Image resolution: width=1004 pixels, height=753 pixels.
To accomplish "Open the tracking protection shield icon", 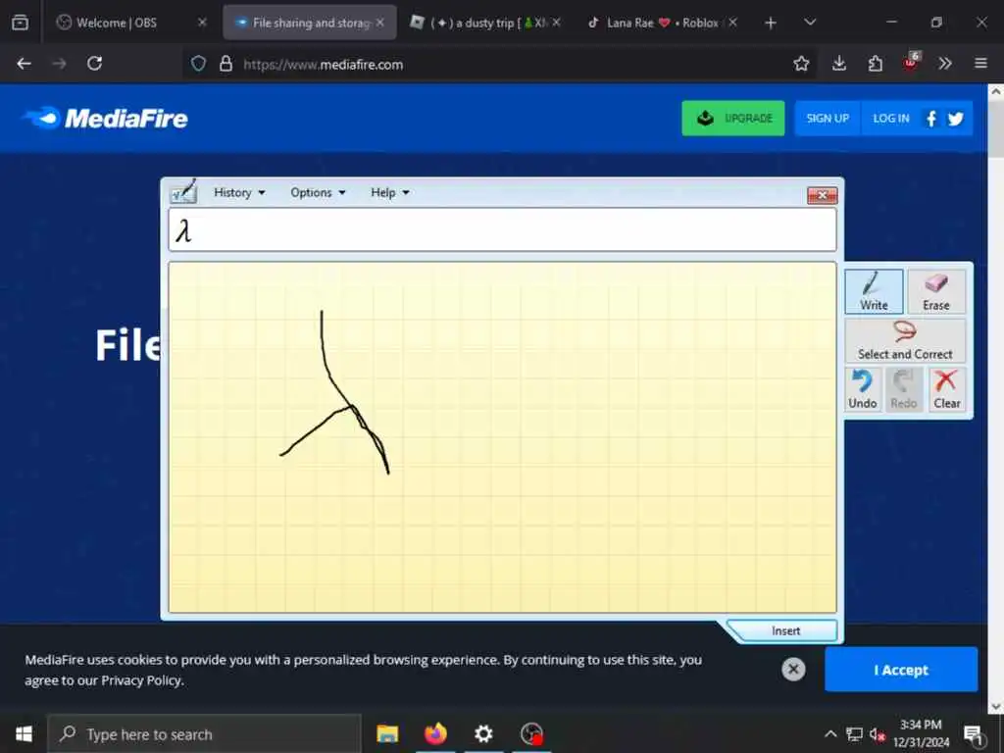I will coord(198,64).
